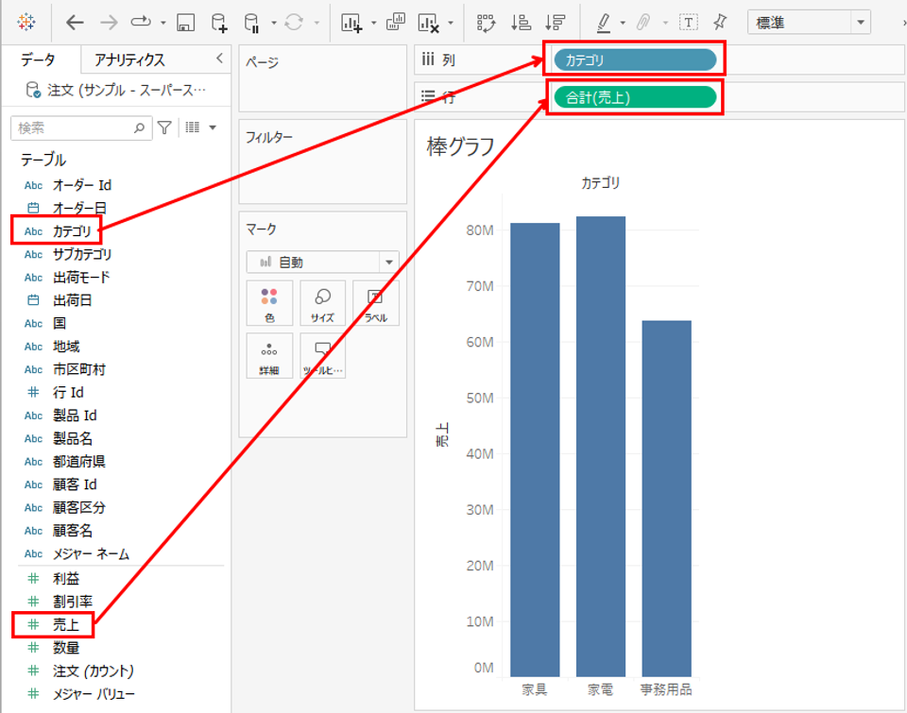Click the Tableau logo start icon
The image size is (907, 713).
point(26,22)
